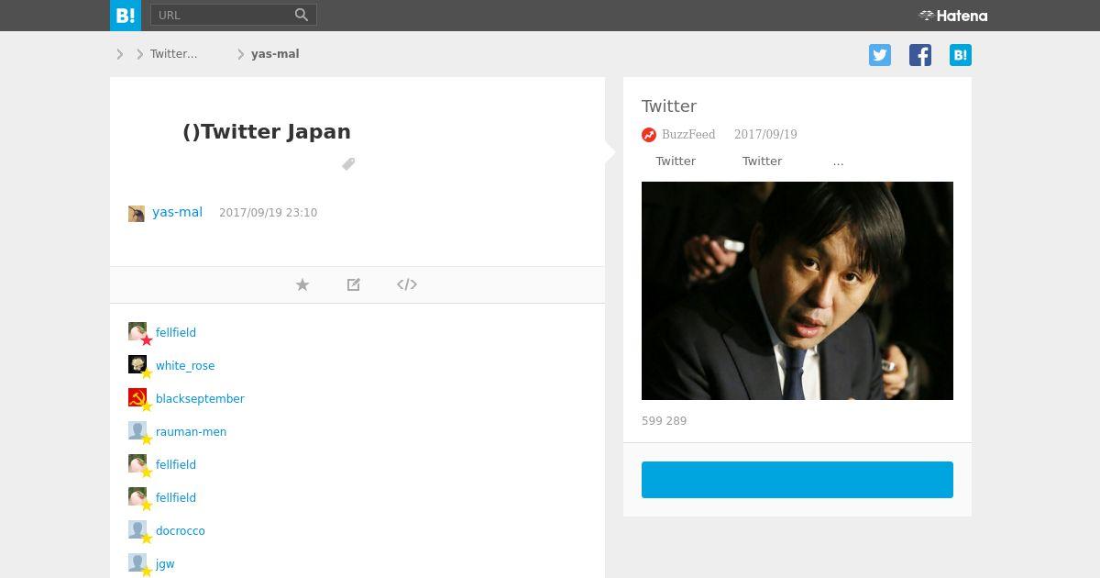Open the rauman-men user link
The height and width of the screenshot is (578, 1100).
click(x=191, y=432)
